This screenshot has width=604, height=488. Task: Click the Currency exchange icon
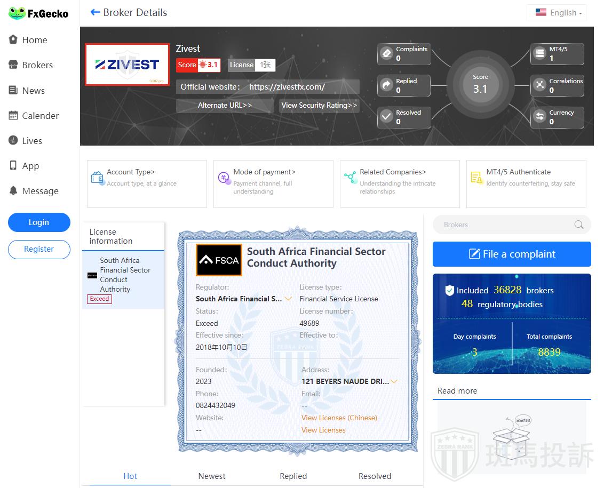[540, 117]
